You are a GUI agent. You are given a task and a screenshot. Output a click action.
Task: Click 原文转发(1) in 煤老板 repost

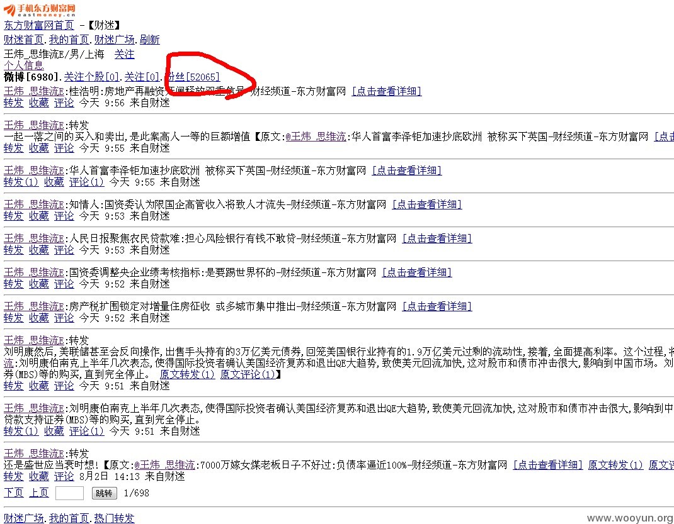[615, 465]
